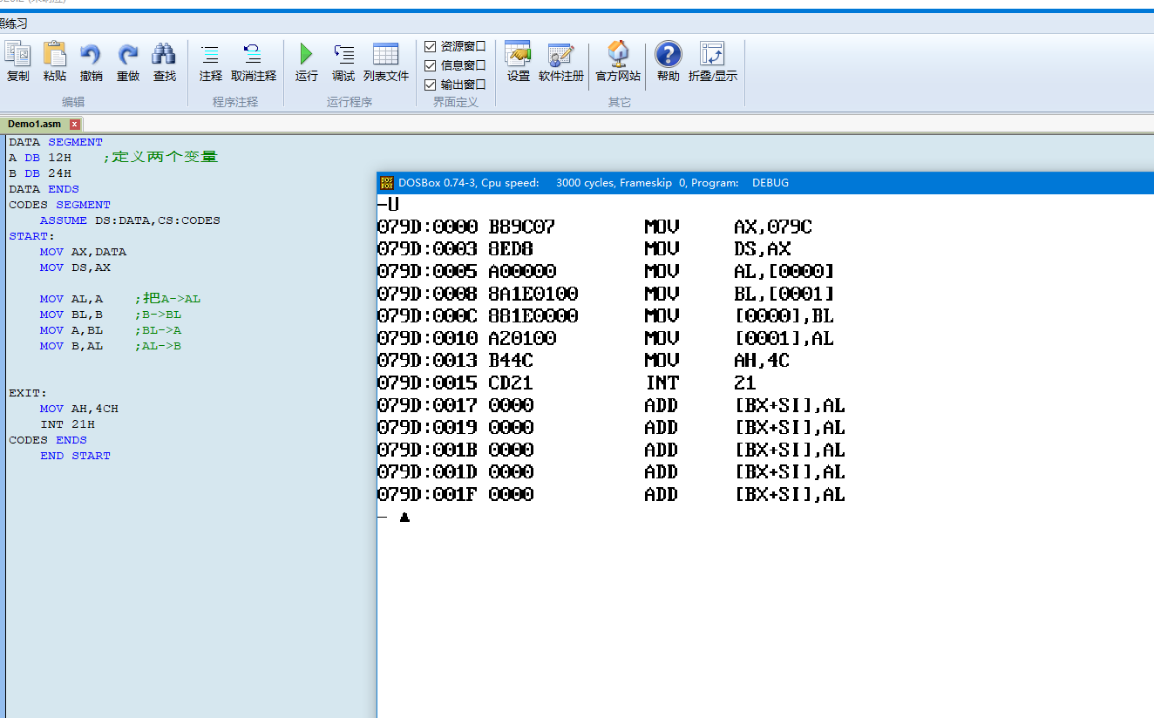Click code line 'MOV AX,DATA'

(83, 252)
